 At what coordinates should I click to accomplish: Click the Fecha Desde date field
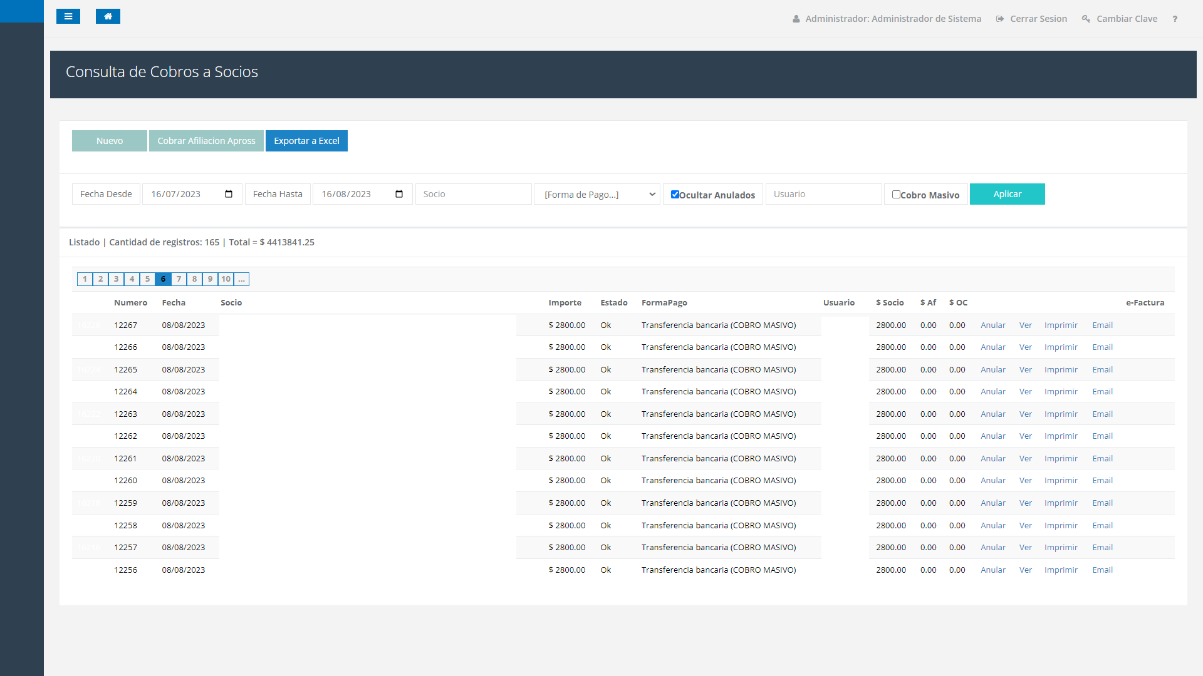[192, 194]
